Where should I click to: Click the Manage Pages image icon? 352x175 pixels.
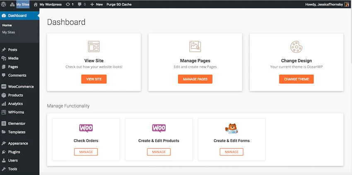(195, 46)
